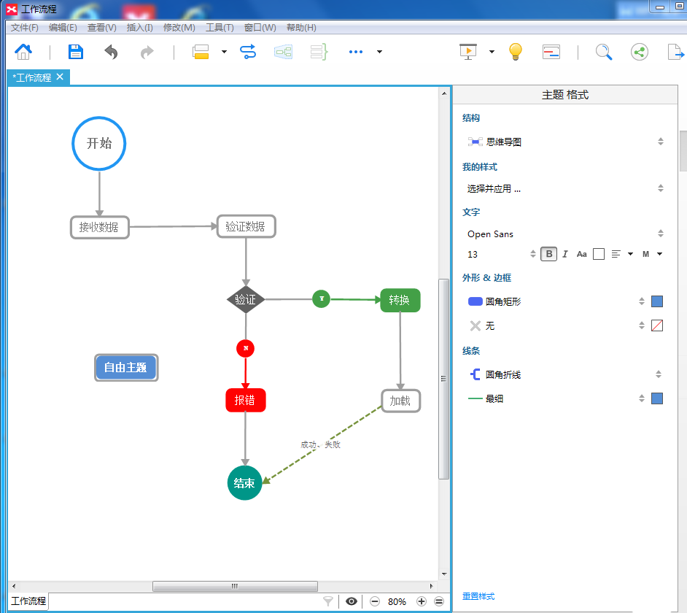Select the 自由主题 topic on canvas
687x613 pixels.
coord(125,368)
